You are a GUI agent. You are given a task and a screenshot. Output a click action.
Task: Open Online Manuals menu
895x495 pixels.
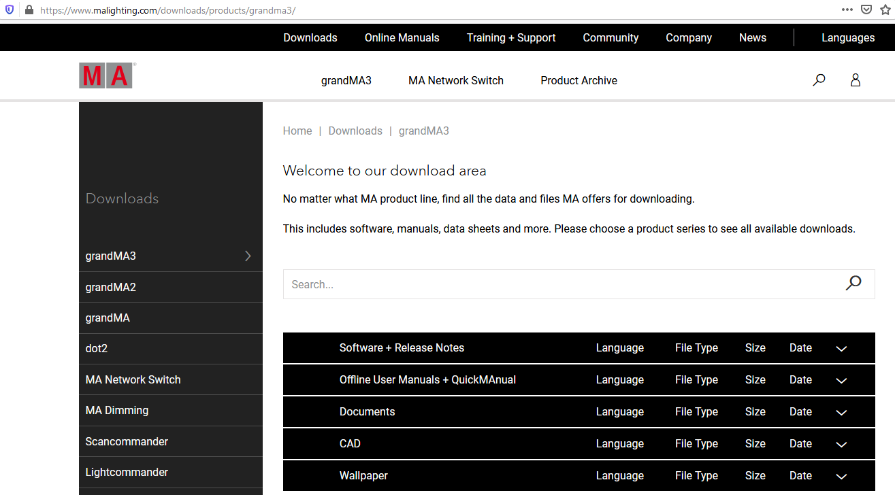coord(402,37)
